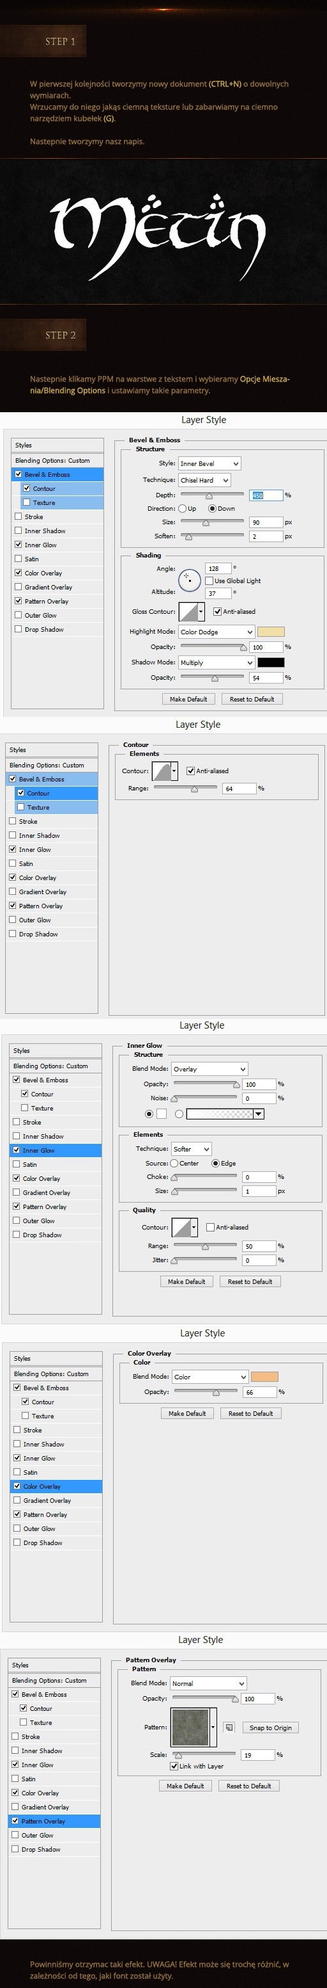
Task: Toggle the Link with Layer checkbox
Action: pos(174,1767)
